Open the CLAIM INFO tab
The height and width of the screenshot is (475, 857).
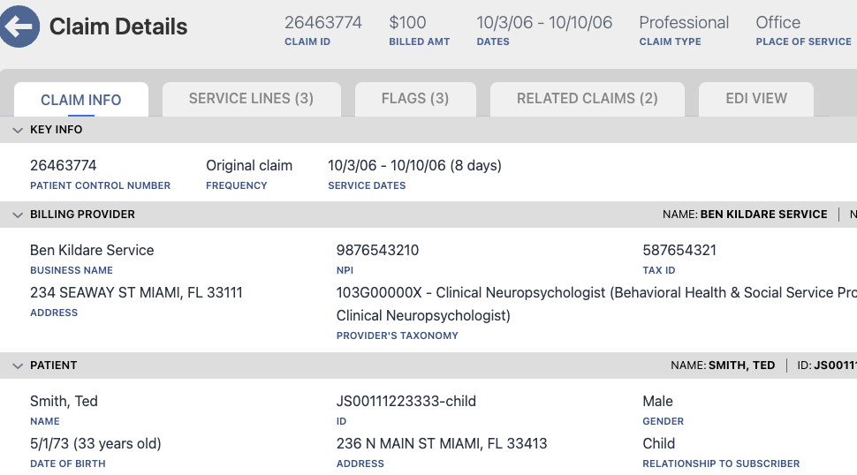tap(81, 100)
